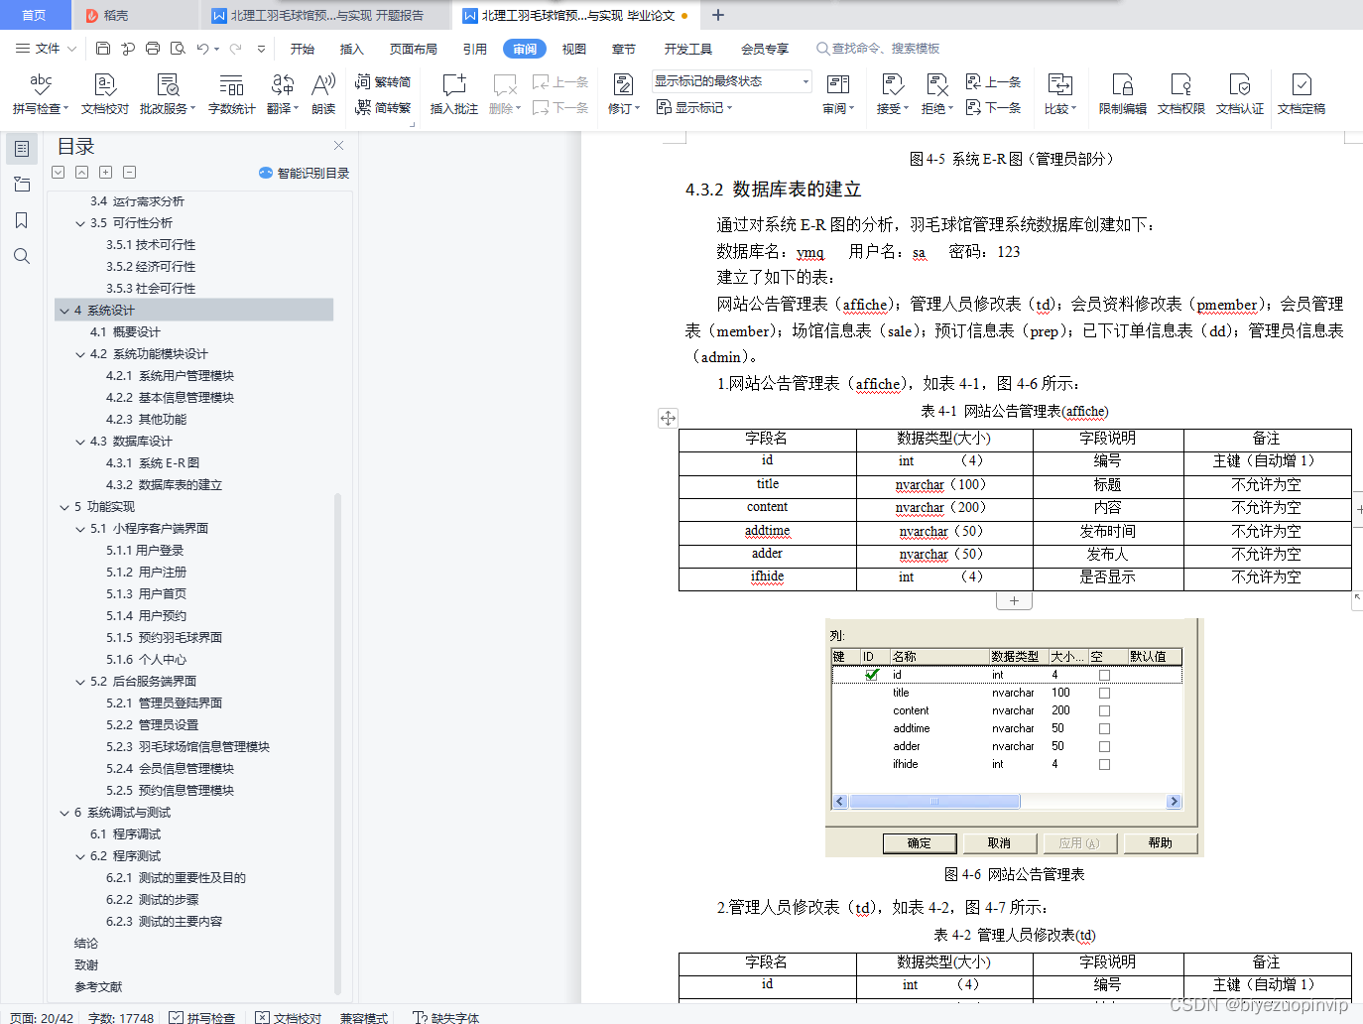Click the 确定 button in dialog image
Screen dimensions: 1363x1024
coord(920,843)
